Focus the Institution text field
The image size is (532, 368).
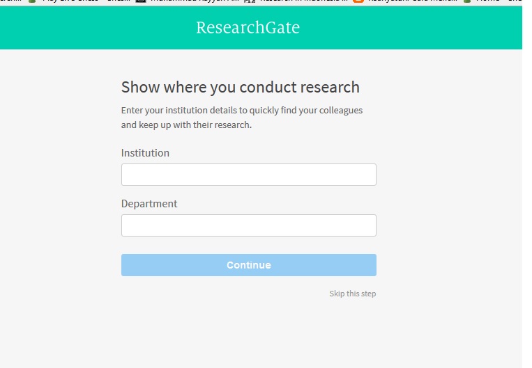point(248,175)
